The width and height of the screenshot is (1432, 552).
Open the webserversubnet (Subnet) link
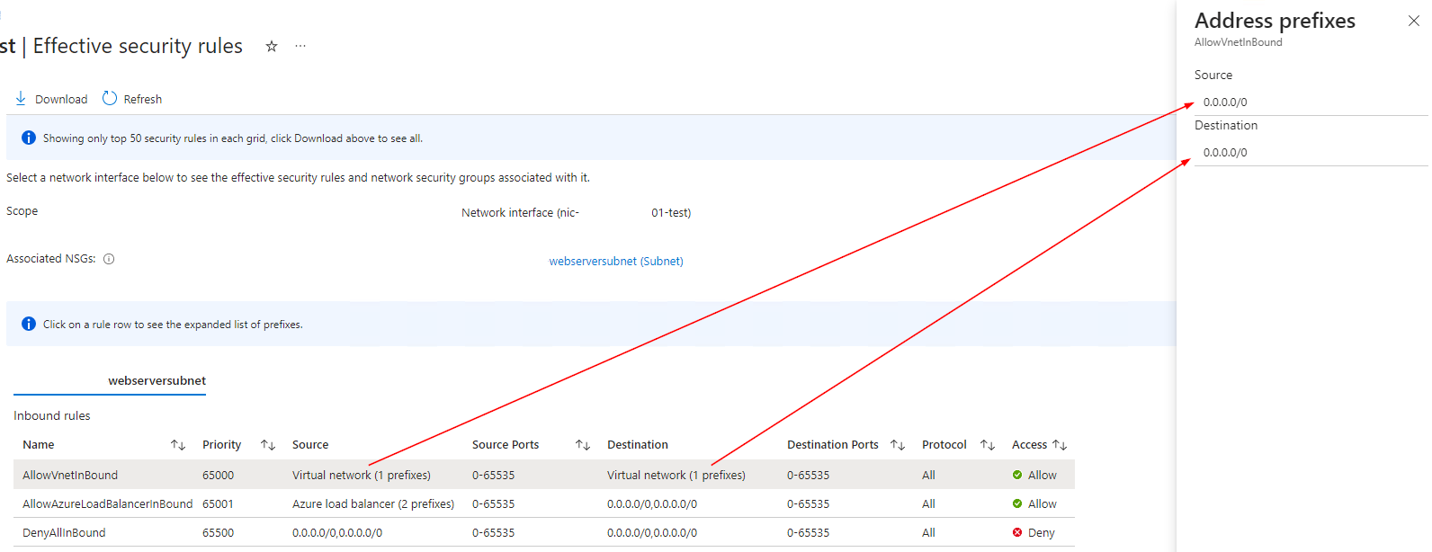(x=616, y=262)
